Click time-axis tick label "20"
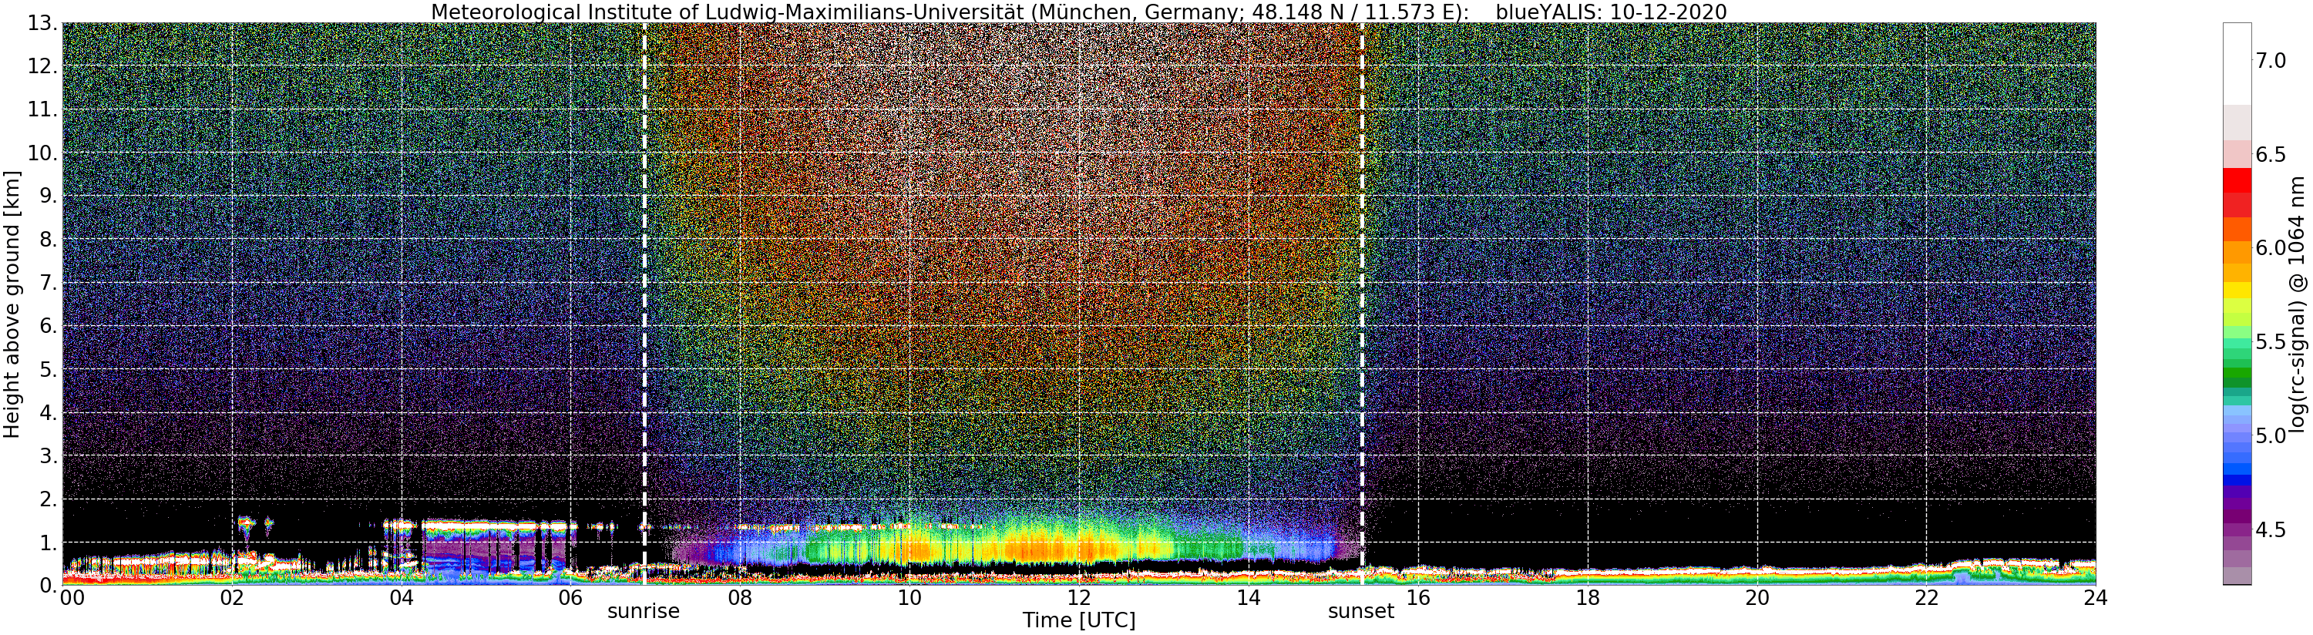Screen dimensions: 2313x635 1757,598
